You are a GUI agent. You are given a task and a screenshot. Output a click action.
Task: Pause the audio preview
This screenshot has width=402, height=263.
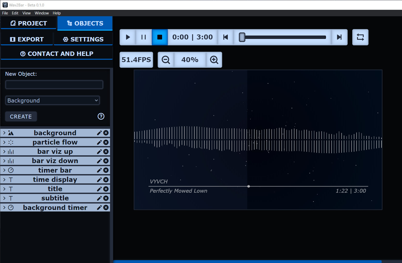pyautogui.click(x=144, y=37)
